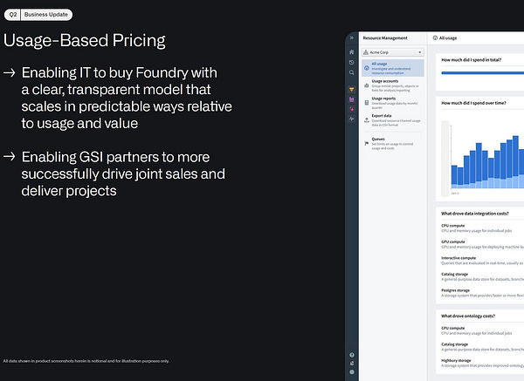The image size is (524, 381).
Task: Open the pulse activity icon in the sidebar
Action: (352, 119)
